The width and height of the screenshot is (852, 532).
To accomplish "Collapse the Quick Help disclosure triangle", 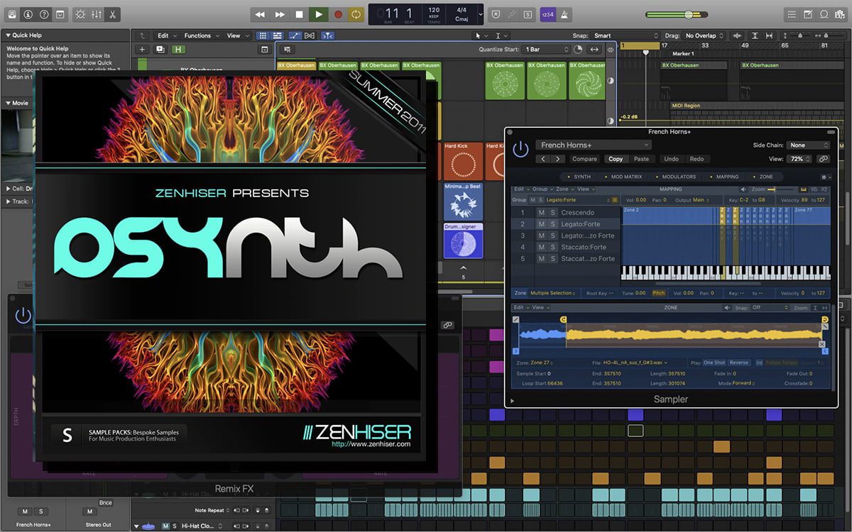I will pyautogui.click(x=7, y=35).
